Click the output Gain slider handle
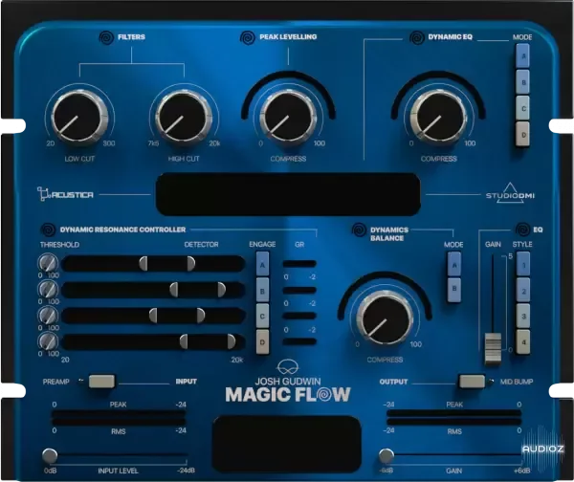Viewport: 574px width, 482px height. [x=386, y=456]
